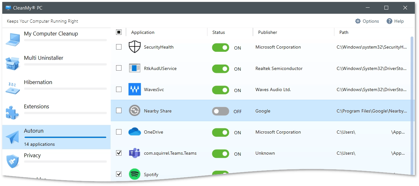Check the OneDrive checkbox
Image resolution: width=419 pixels, height=186 pixels.
pyautogui.click(x=119, y=132)
